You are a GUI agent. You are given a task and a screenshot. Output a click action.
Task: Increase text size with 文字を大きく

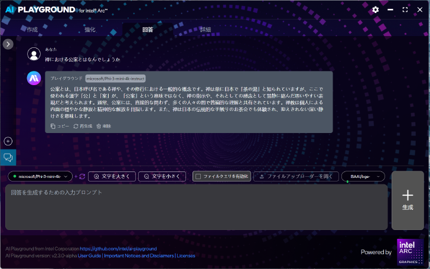(x=112, y=177)
